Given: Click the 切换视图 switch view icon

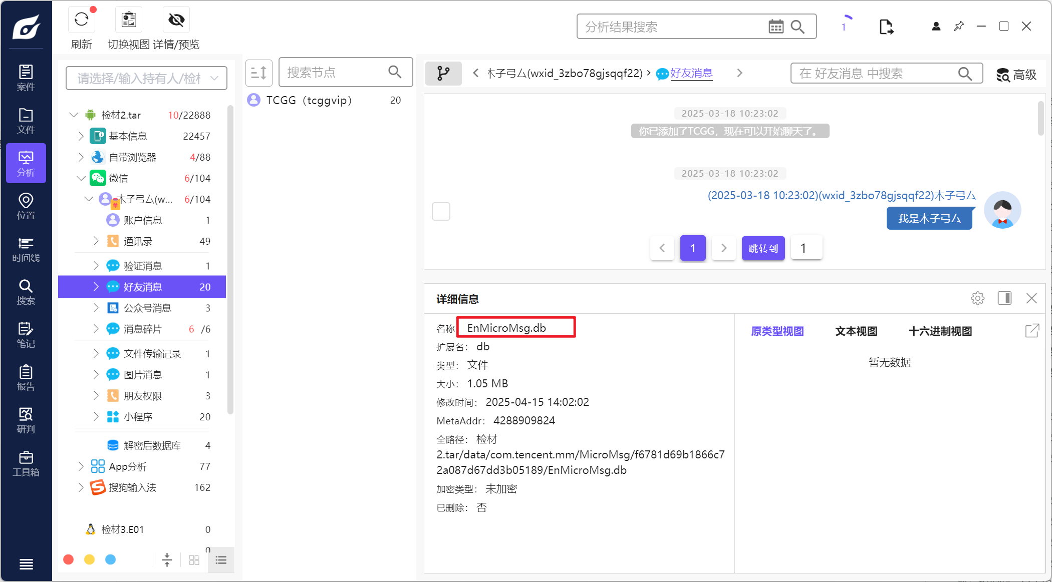Looking at the screenshot, I should (129, 20).
